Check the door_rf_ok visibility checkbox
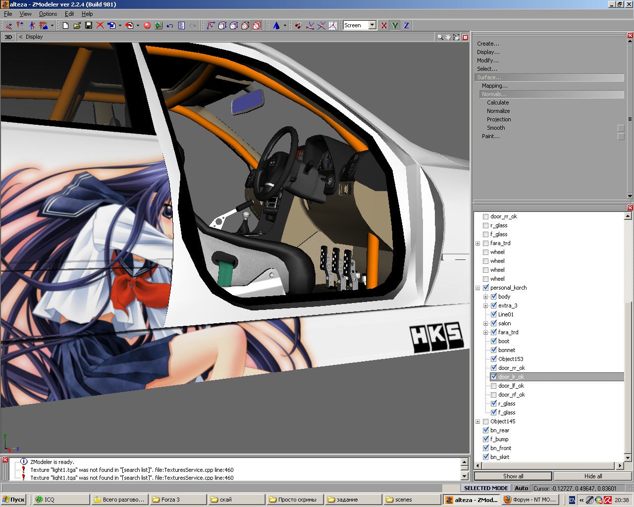 [x=494, y=395]
